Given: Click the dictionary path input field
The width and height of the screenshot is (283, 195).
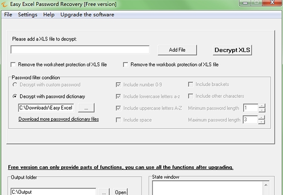Looking at the screenshot, I should 46,108.
